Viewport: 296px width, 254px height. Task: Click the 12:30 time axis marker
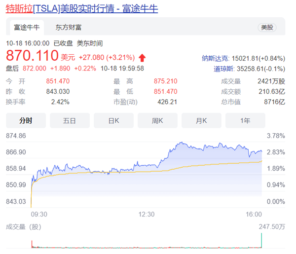click(147, 214)
